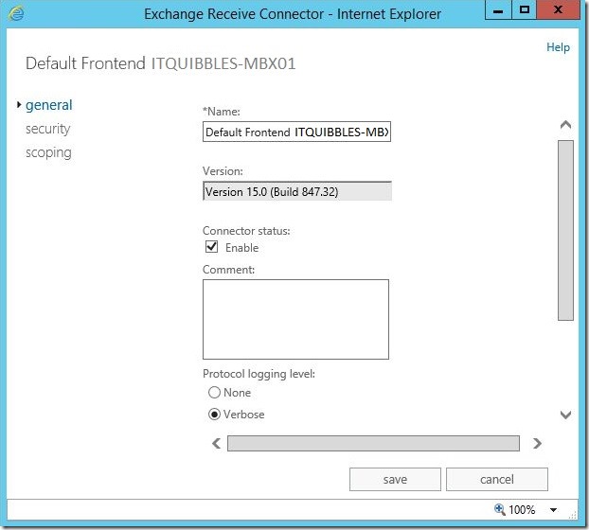
Task: Switch to the scoping tab
Action: coord(48,152)
